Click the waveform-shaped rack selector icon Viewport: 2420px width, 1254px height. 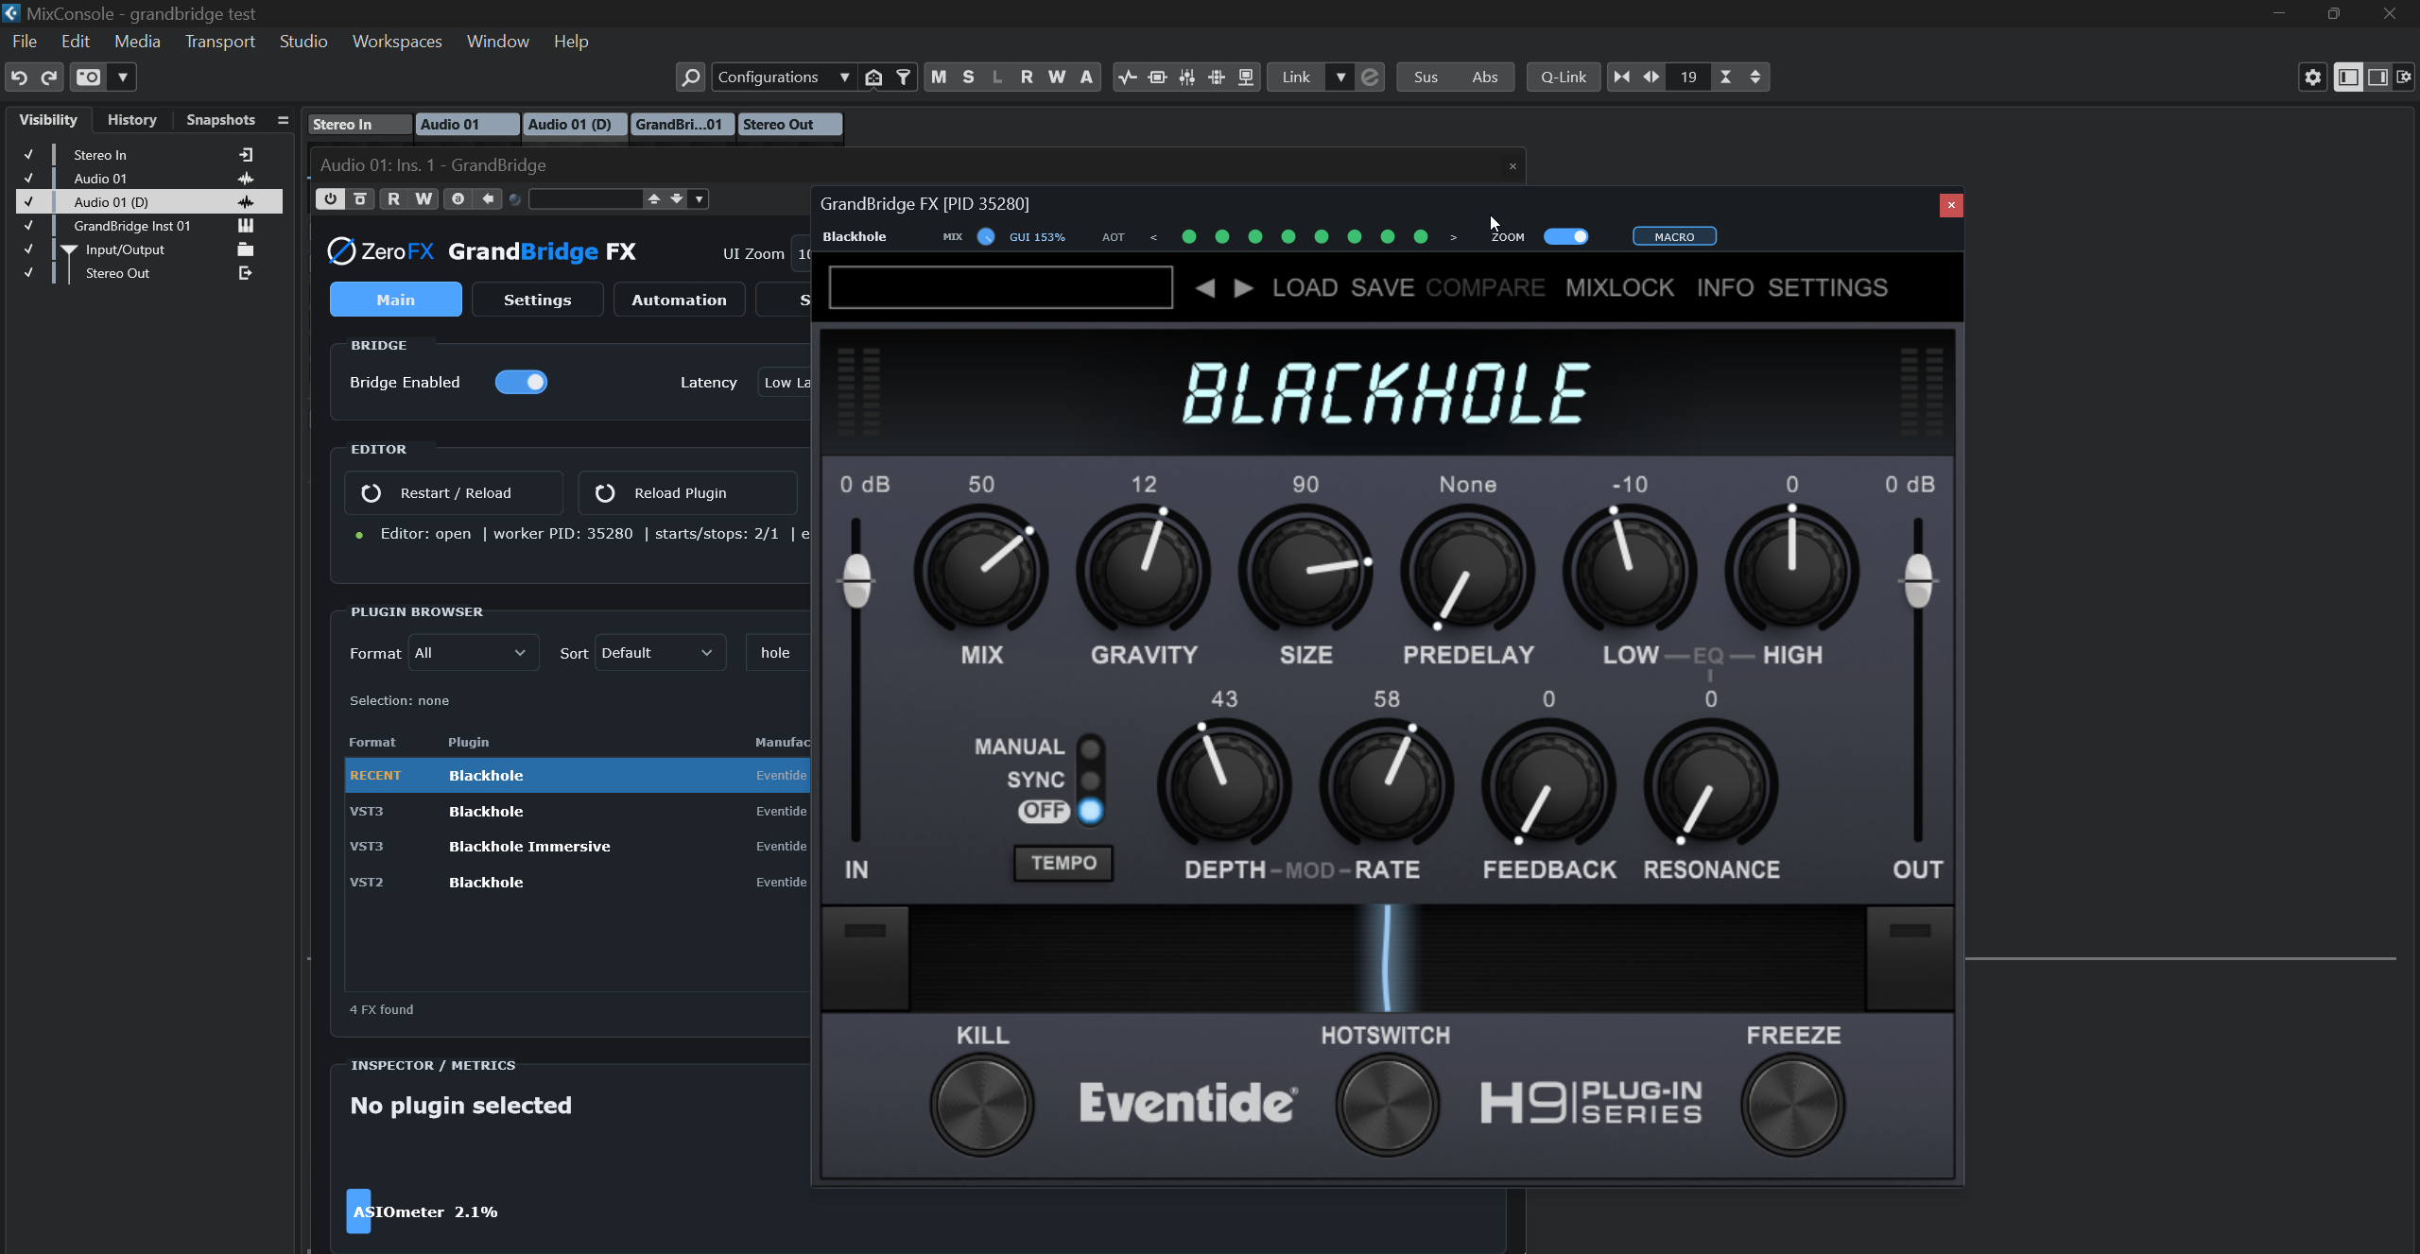coord(1127,77)
